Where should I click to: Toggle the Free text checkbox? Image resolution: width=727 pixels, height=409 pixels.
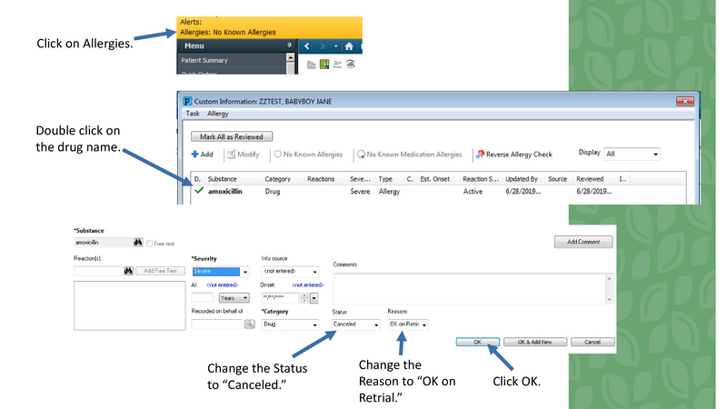150,244
